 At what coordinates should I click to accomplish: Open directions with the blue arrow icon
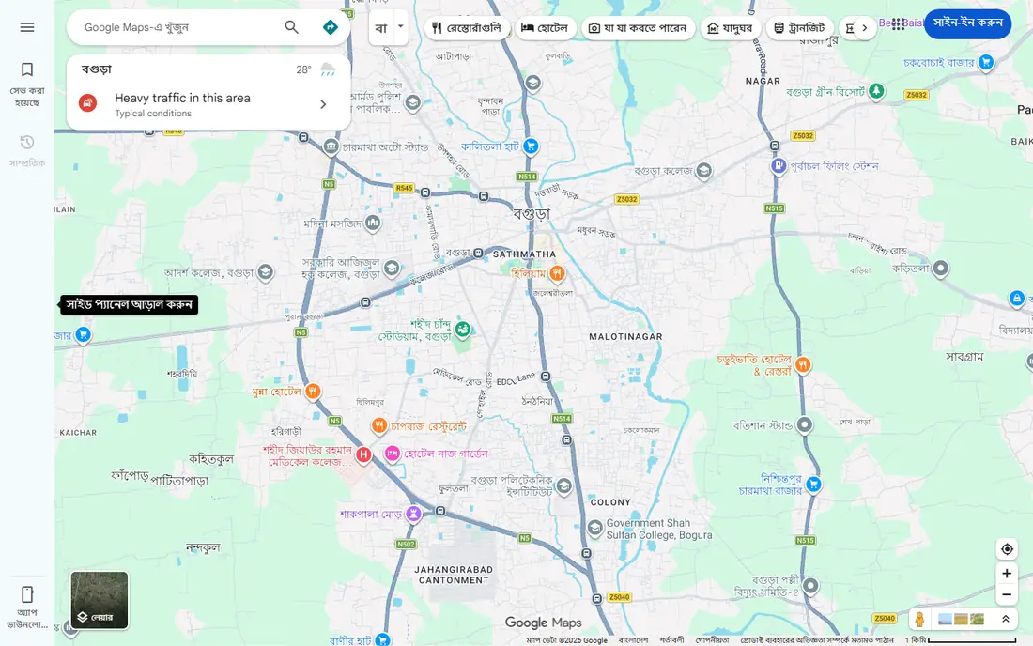point(330,27)
